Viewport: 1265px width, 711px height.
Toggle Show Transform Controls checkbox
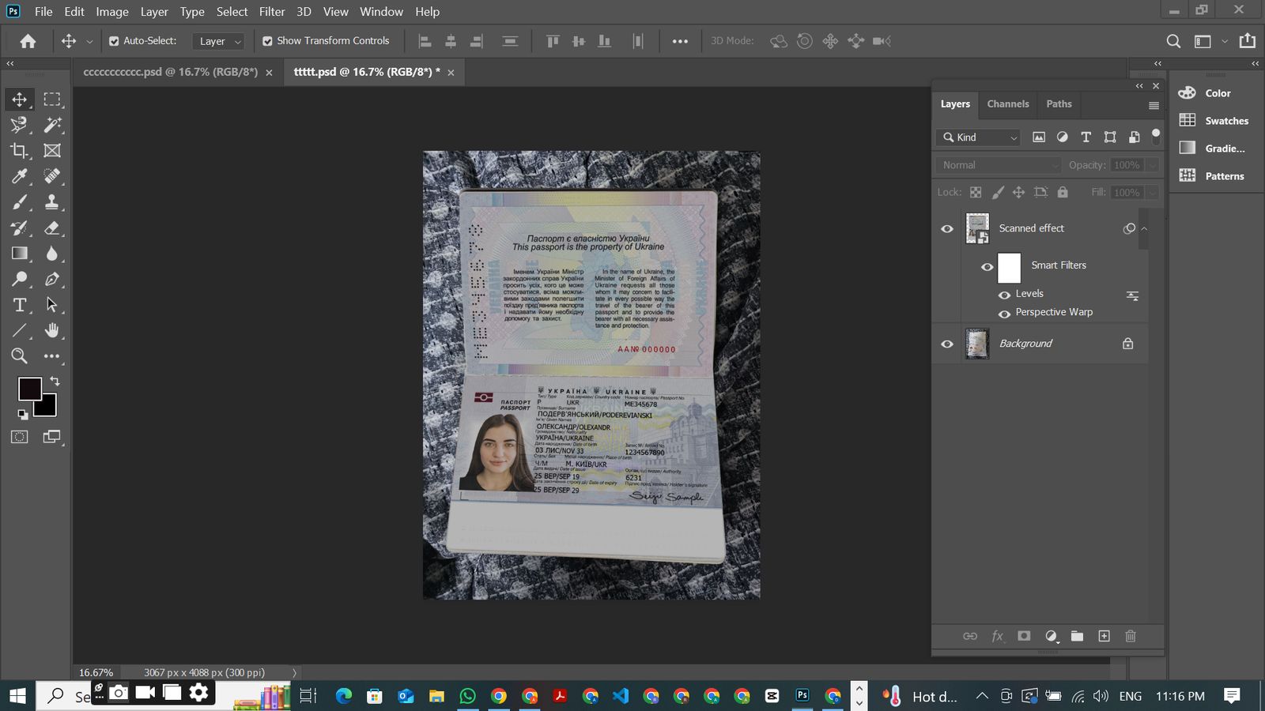click(267, 41)
